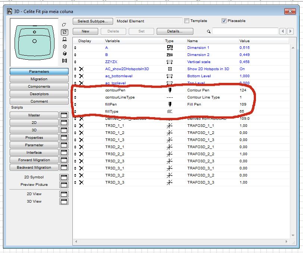
Task: Click reorder arrows for contourLineType row
Action: pyautogui.click(x=75, y=97)
